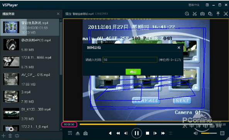Click thumbnail of AV_CIF_...015.mp4
The width and height of the screenshot is (229, 140).
11,79
